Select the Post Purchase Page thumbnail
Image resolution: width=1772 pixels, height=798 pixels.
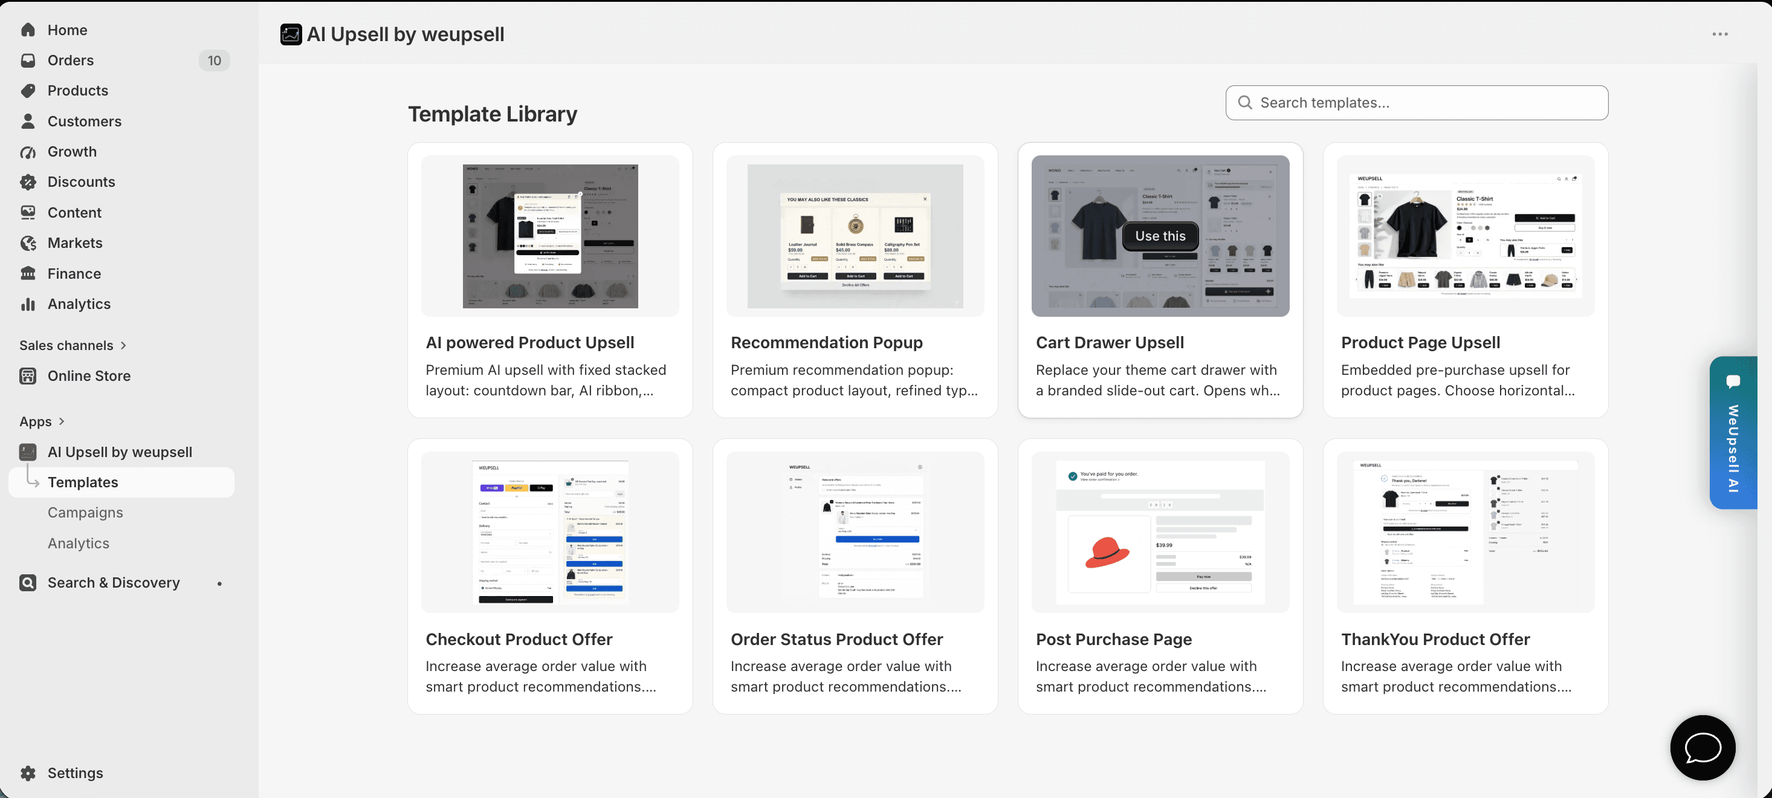(1160, 532)
